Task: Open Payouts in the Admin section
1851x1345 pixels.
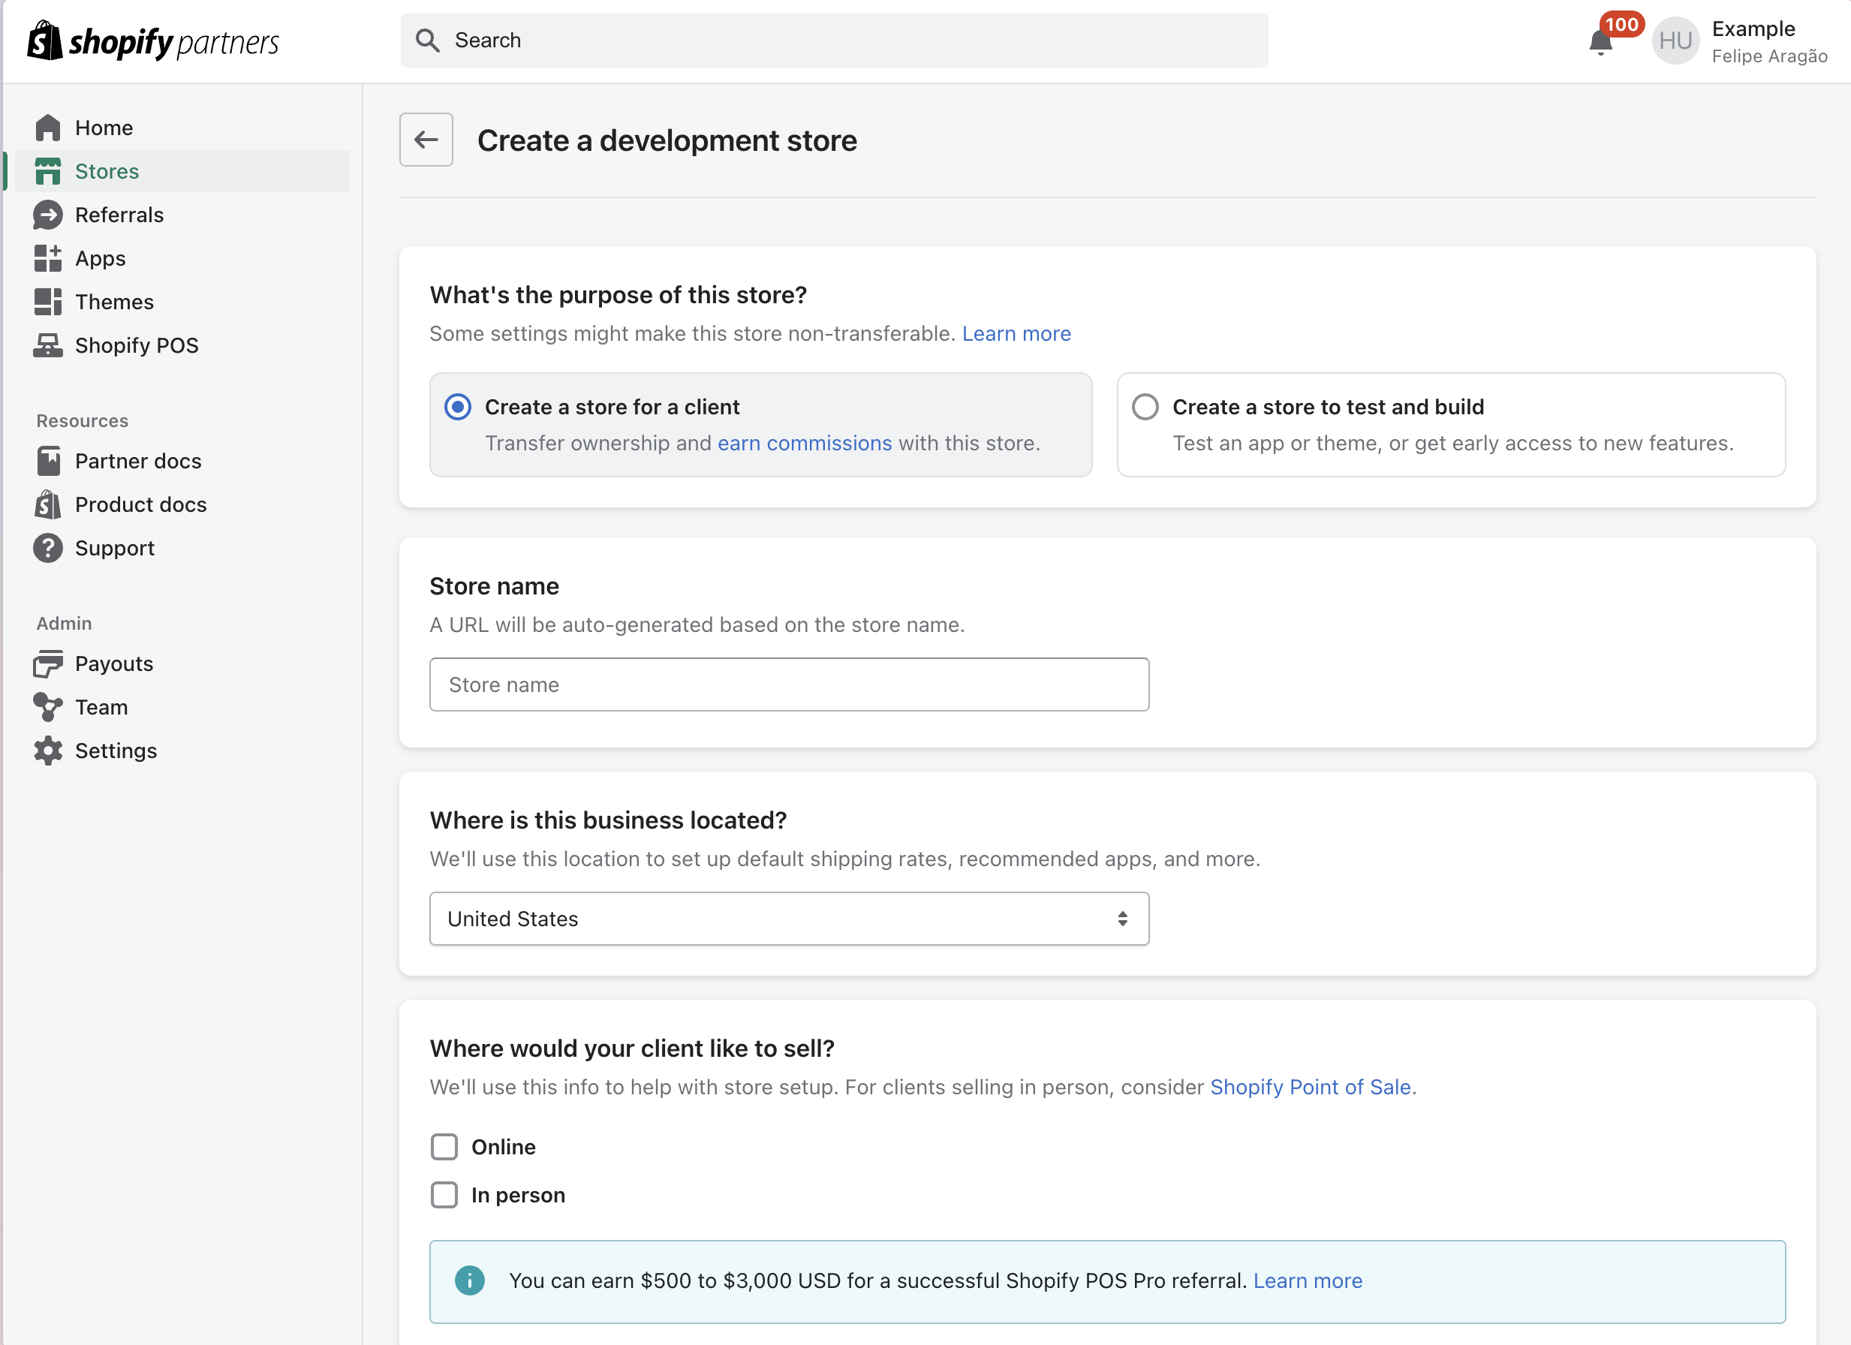Action: click(x=182, y=663)
